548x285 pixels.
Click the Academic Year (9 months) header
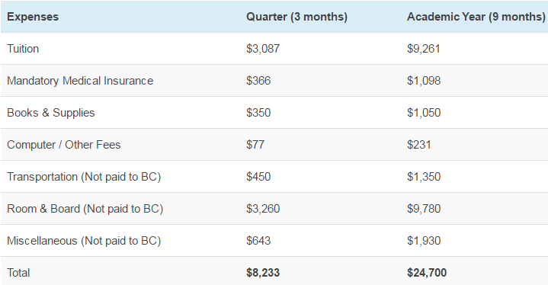pyautogui.click(x=476, y=17)
